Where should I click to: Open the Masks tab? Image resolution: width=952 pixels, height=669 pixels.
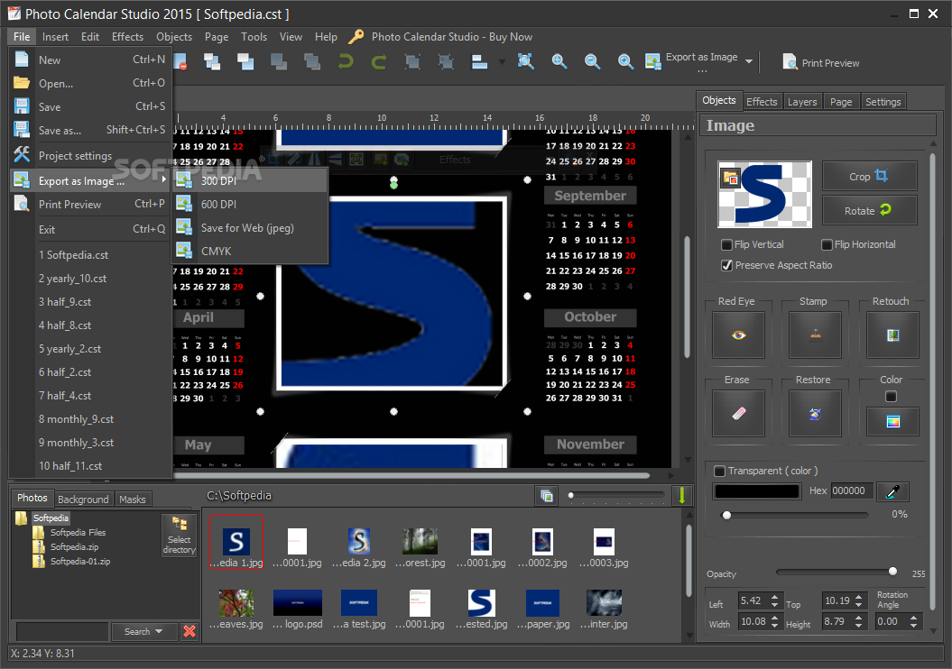pos(133,499)
